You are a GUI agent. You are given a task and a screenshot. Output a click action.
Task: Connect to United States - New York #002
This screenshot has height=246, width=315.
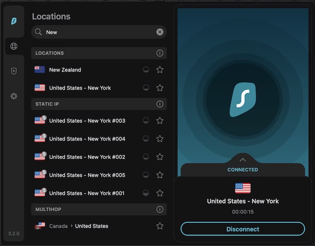99,157
